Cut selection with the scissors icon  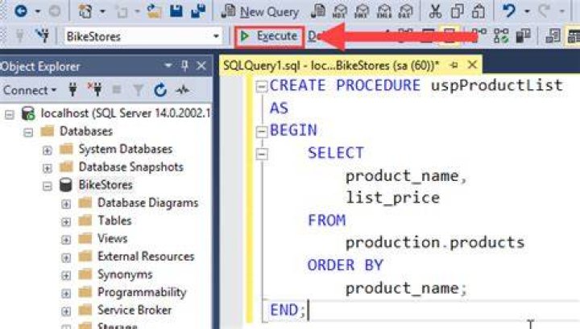pyautogui.click(x=435, y=11)
